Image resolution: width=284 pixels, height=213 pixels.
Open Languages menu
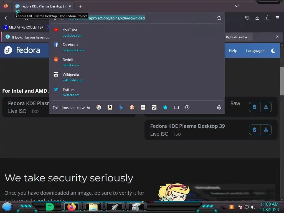[x=255, y=51]
